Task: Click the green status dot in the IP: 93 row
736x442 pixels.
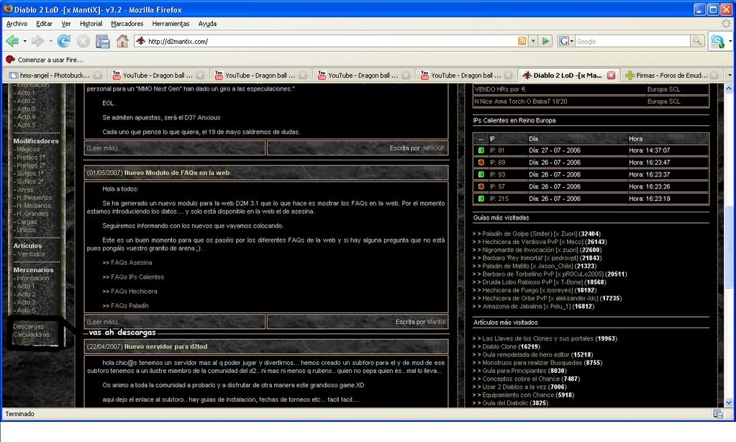Action: (x=481, y=174)
